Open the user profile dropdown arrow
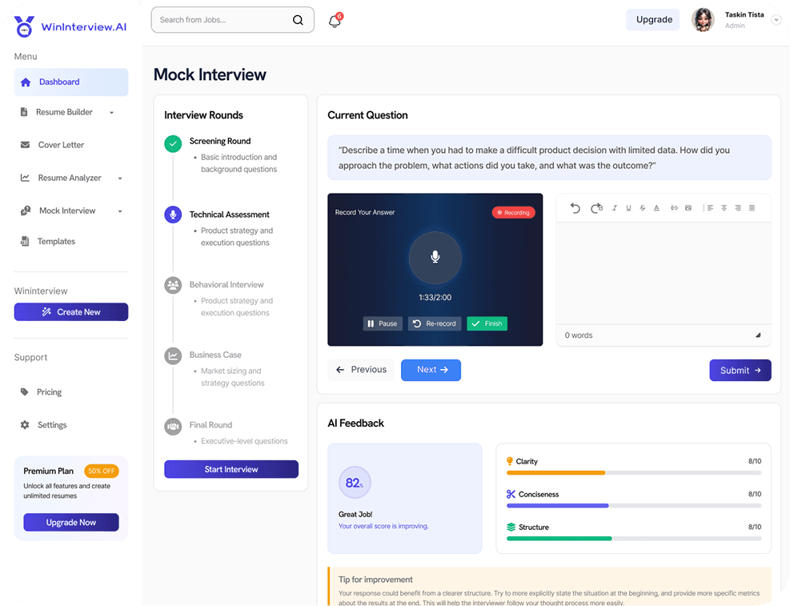The image size is (790, 606). pyautogui.click(x=776, y=21)
